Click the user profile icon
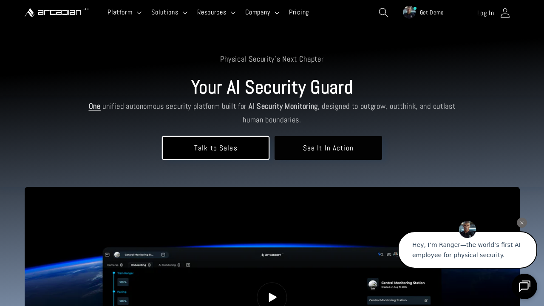 505,13
